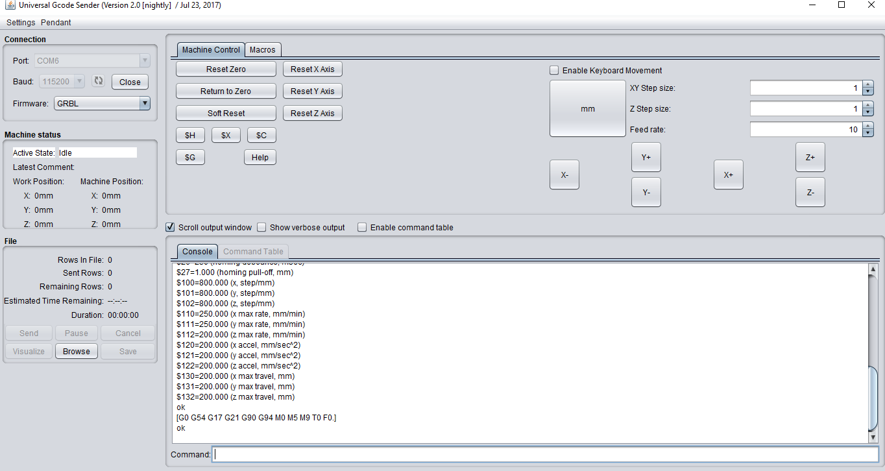Image resolution: width=885 pixels, height=471 pixels.
Task: Click console line $100=800.000 (x, step/mm)
Action: tap(225, 283)
